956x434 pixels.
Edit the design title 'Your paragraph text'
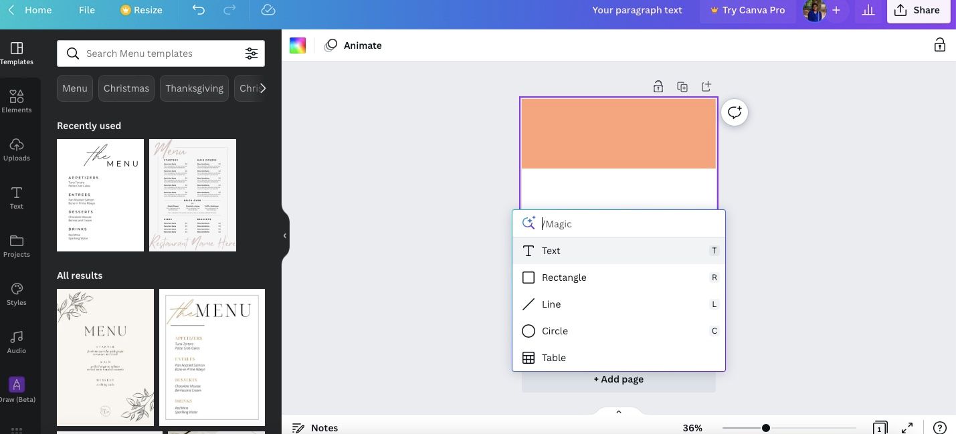[x=637, y=10]
